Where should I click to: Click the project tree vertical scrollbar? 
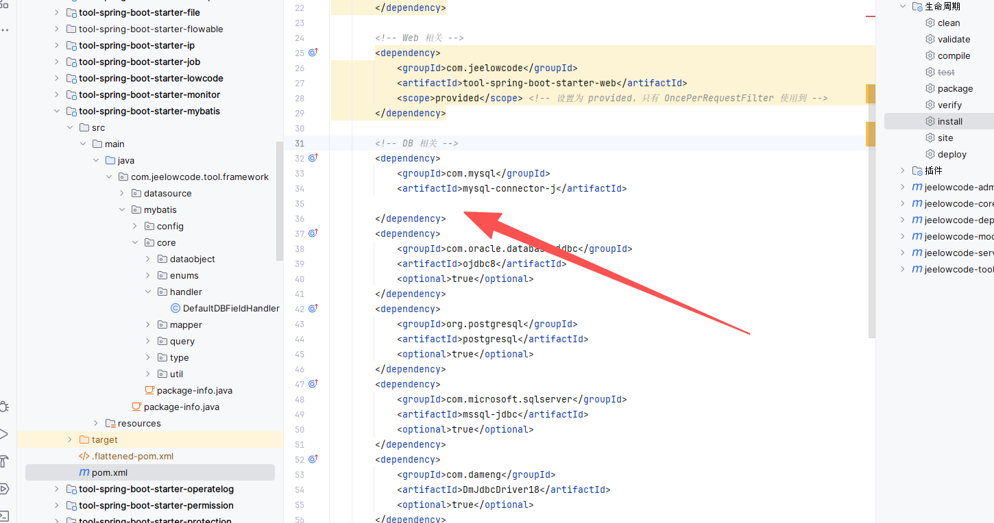click(279, 201)
